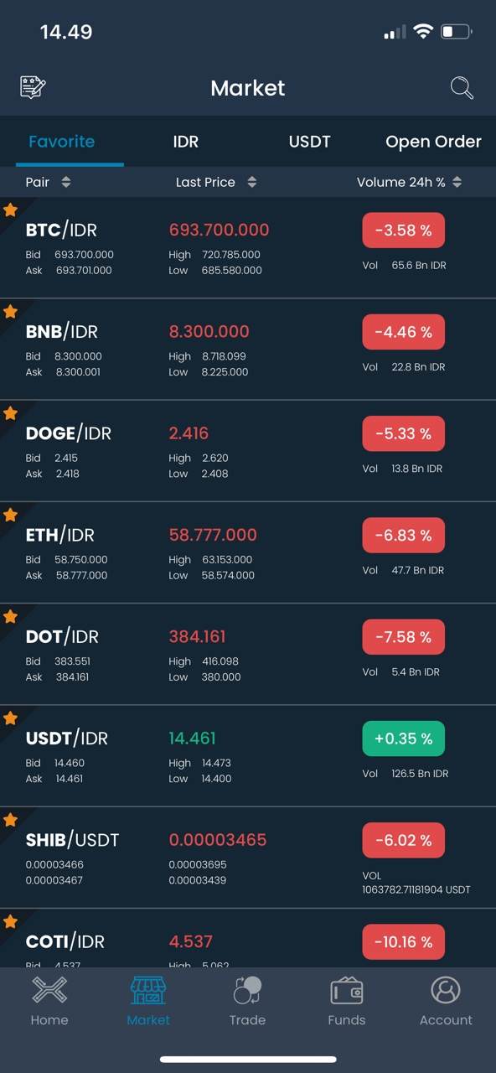The width and height of the screenshot is (496, 1073).
Task: Tap the notes edit icon beside Market
Action: [33, 87]
